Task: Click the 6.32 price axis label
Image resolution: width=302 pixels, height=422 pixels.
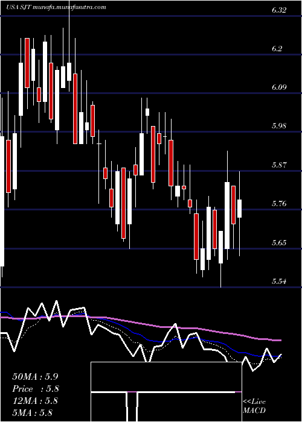Action: tap(279, 10)
